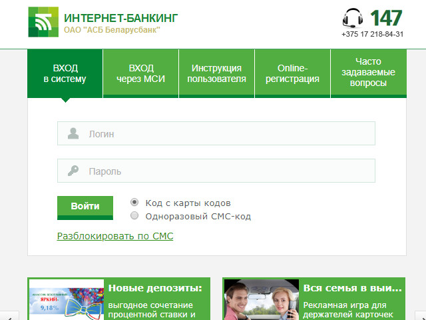Image resolution: width=426 pixels, height=320 pixels.
Task: Select the ВХОД в систему tab
Action: pos(65,73)
